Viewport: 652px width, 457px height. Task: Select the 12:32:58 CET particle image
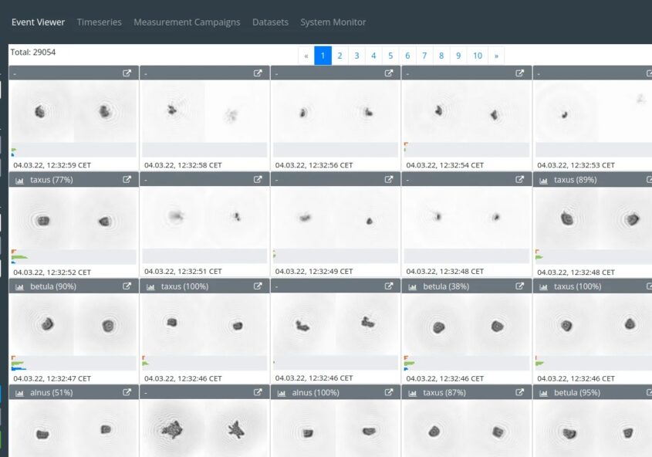[x=204, y=111]
